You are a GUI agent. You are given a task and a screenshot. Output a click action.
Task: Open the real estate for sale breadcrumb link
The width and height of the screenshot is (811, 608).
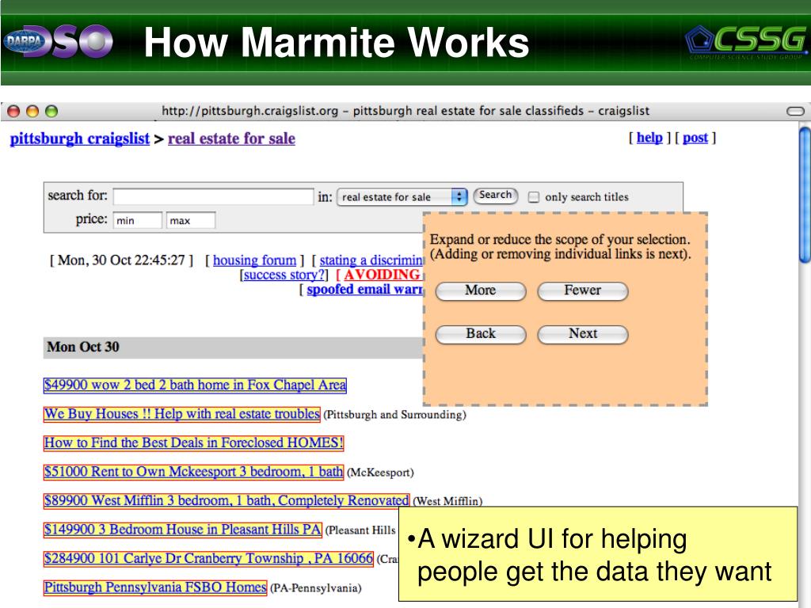(x=231, y=139)
